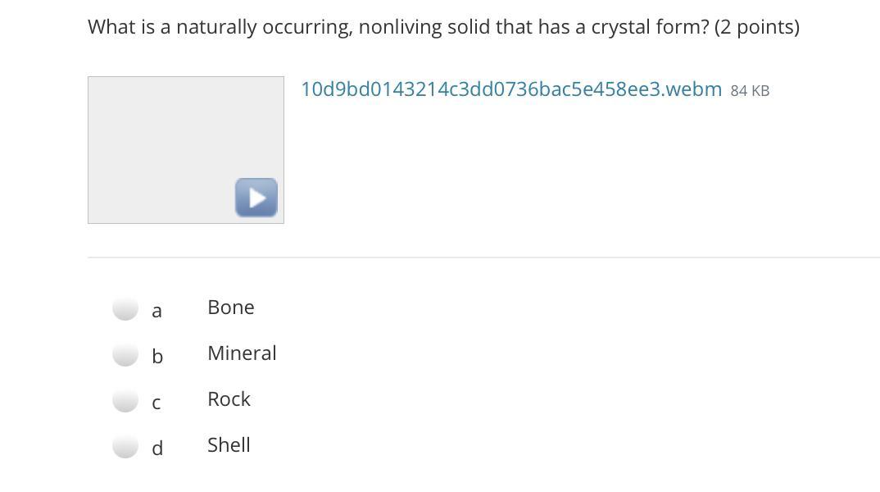Click the 84 KB file size label
Image resolution: width=880 pixels, height=492 pixels.
pos(750,91)
